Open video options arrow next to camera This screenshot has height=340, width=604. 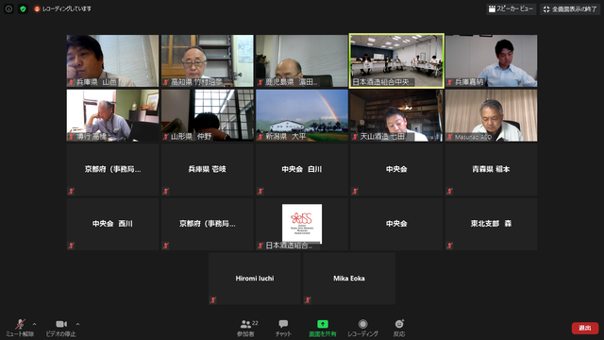click(x=77, y=324)
